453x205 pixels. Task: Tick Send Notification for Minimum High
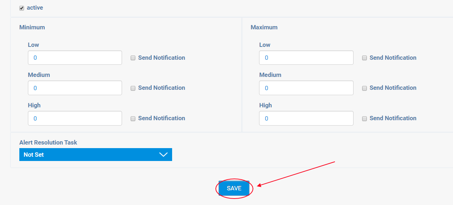coord(133,118)
